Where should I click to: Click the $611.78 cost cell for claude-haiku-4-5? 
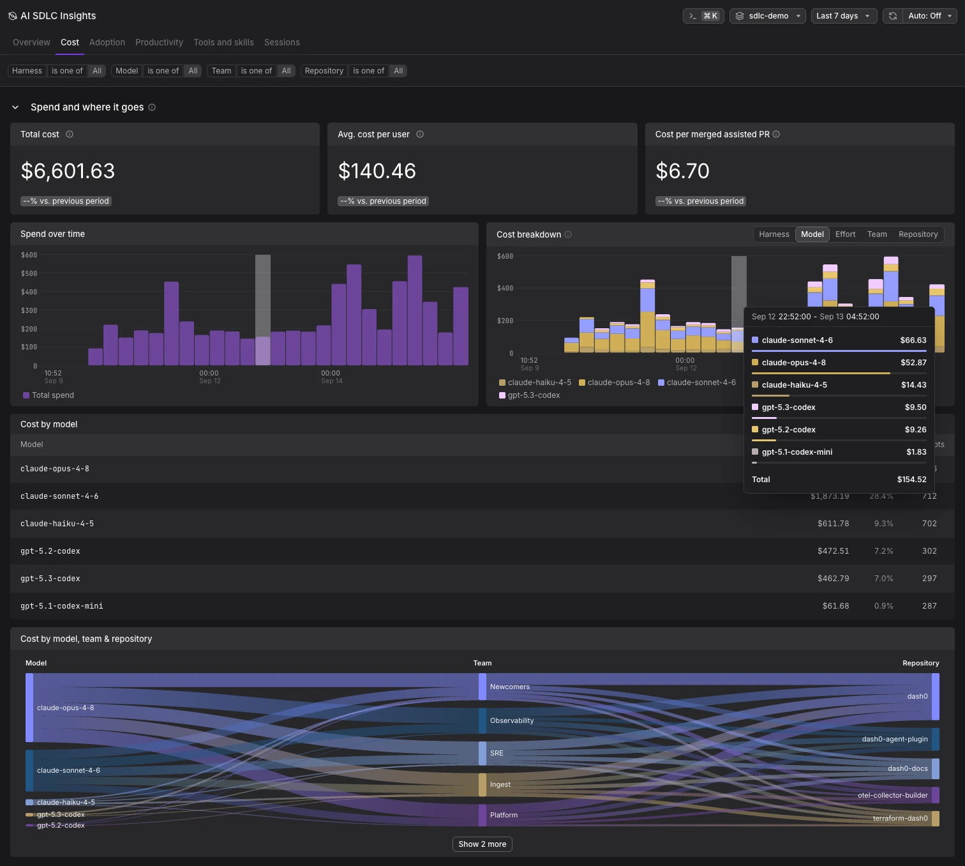(833, 524)
